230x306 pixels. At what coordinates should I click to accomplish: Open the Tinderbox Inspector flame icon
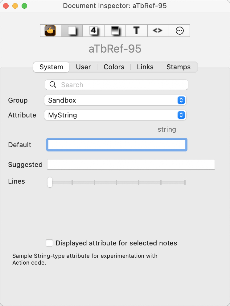50,31
